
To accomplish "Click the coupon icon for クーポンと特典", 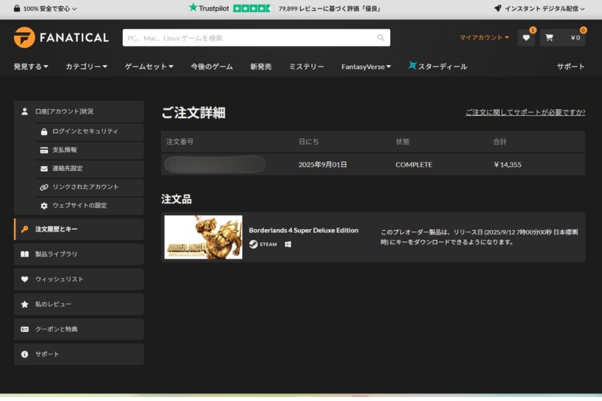I will [x=25, y=329].
